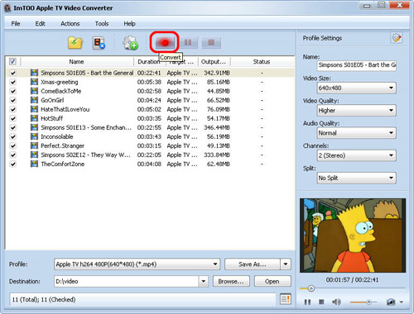Take a snapshot with the preview camera icon
The image size is (414, 314).
391,302
